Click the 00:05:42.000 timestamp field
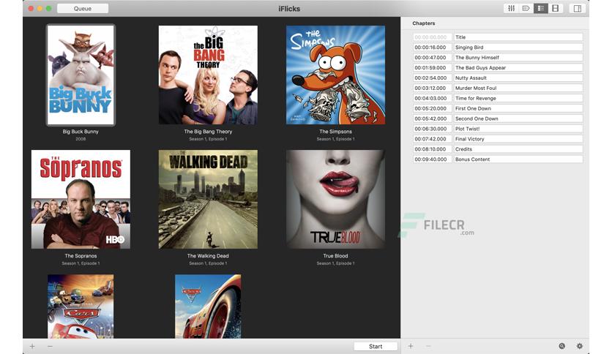Screen dimensions: 612x354 coord(433,118)
